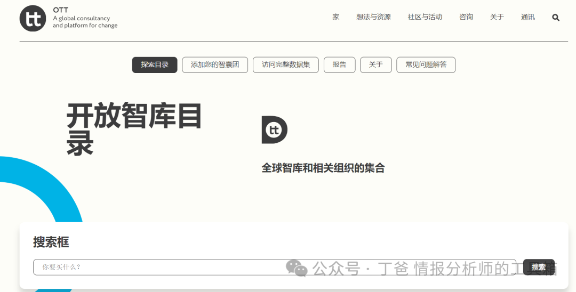Click the D-shaped tt directory logo
The image size is (576, 292).
tap(275, 129)
